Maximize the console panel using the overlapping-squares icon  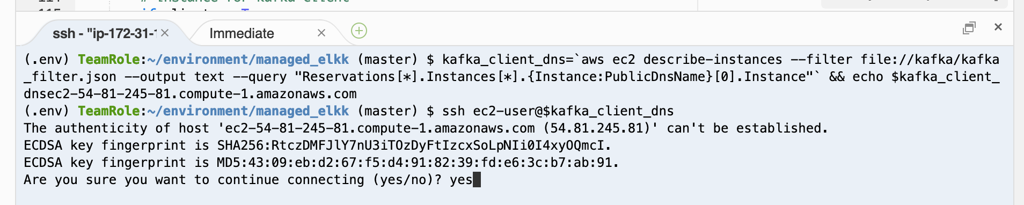tap(969, 28)
